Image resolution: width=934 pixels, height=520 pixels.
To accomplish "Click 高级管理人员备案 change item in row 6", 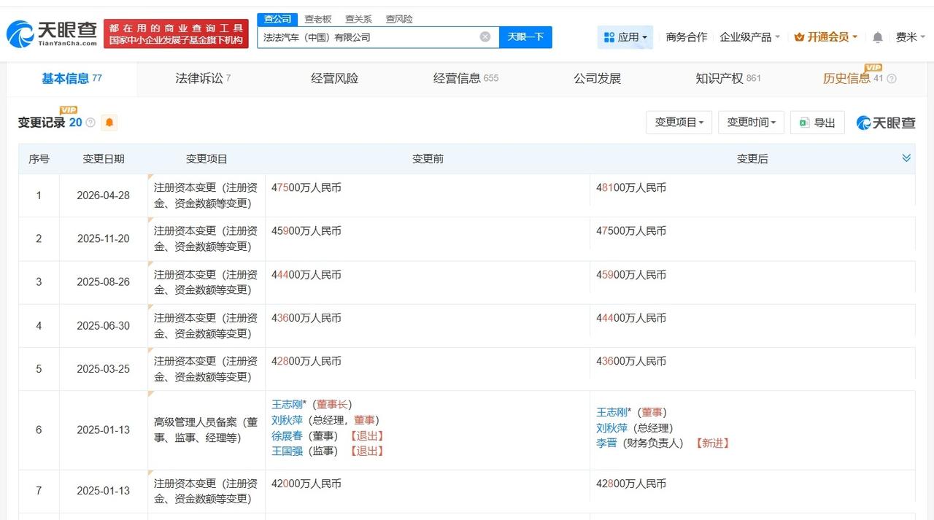I will tap(206, 430).
